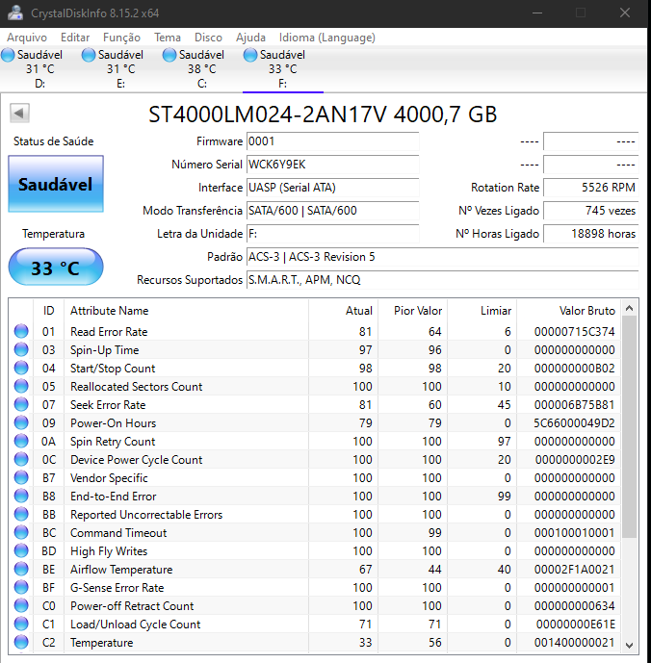Switch to disk C: tab

tap(201, 68)
